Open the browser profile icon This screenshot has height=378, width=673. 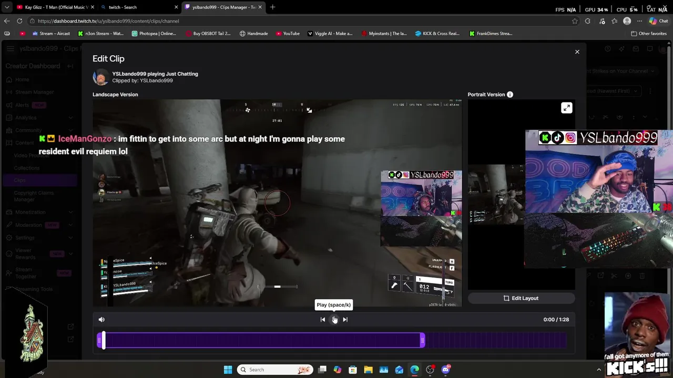(627, 21)
